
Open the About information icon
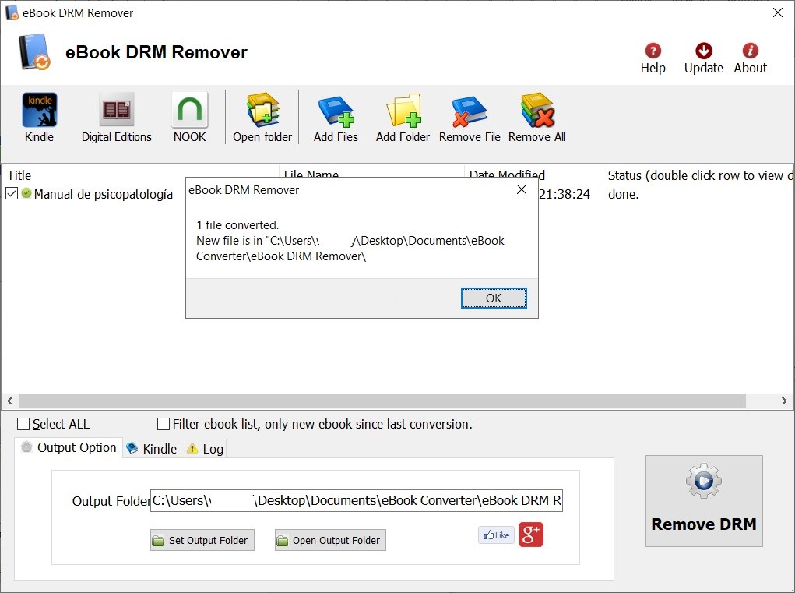click(x=751, y=51)
